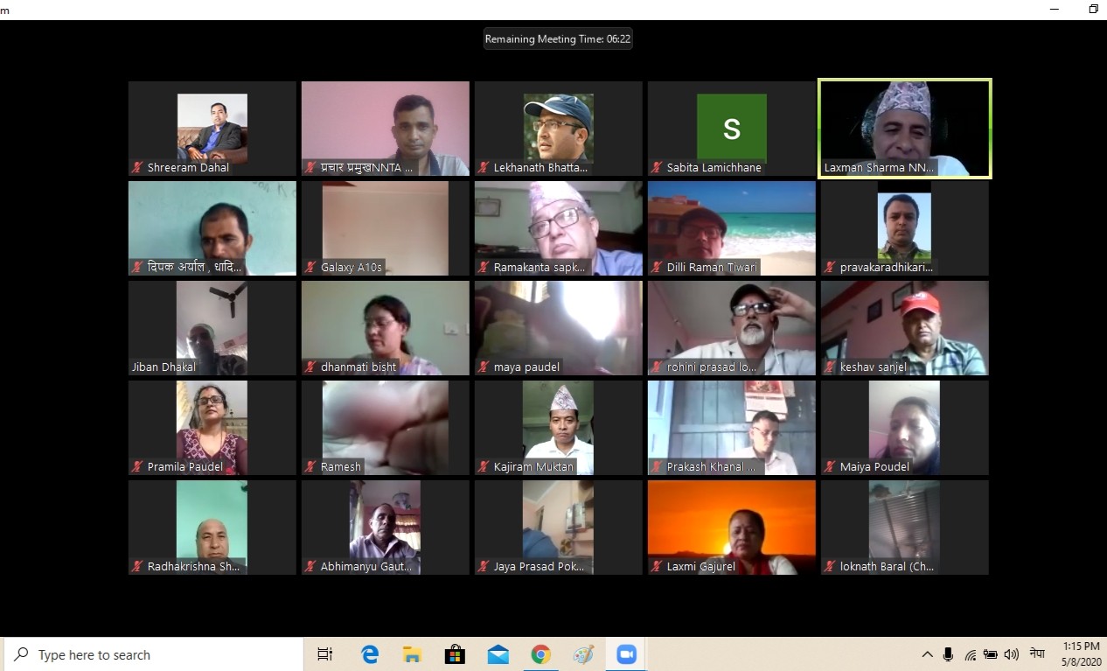The height and width of the screenshot is (671, 1107).
Task: Select Laxman Sharma's highlighted video tile
Action: pyautogui.click(x=904, y=128)
